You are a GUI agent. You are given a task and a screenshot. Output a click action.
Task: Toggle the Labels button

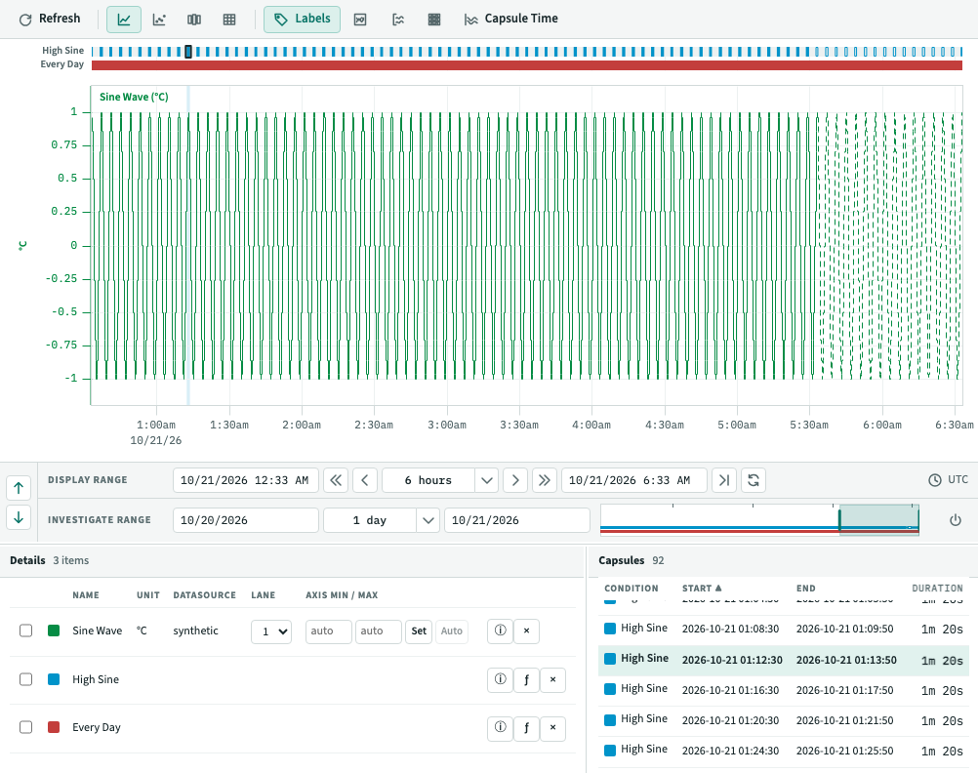302,20
